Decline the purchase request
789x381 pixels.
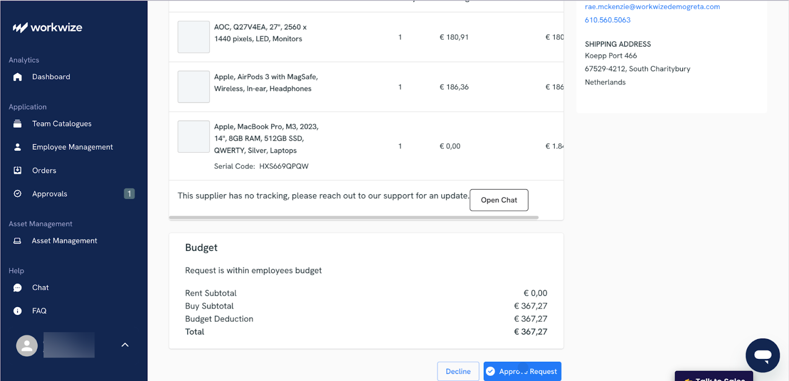458,371
